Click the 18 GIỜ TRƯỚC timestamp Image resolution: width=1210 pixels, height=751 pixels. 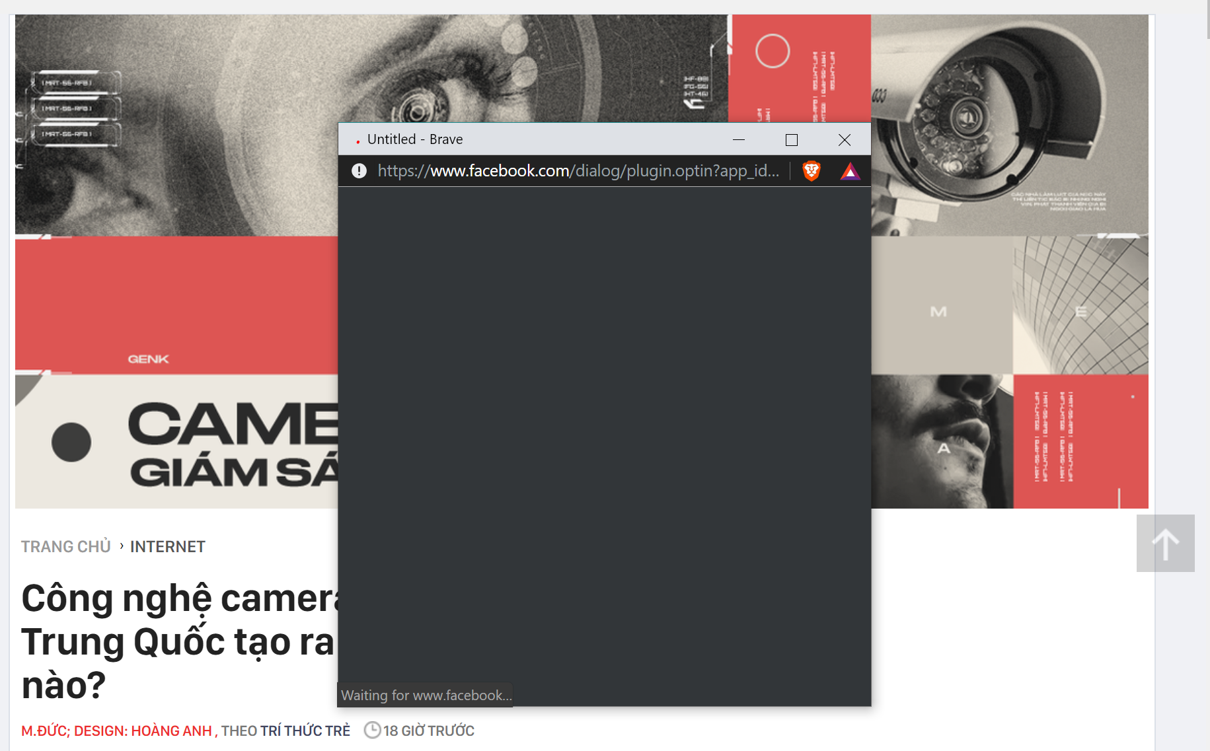(x=429, y=731)
